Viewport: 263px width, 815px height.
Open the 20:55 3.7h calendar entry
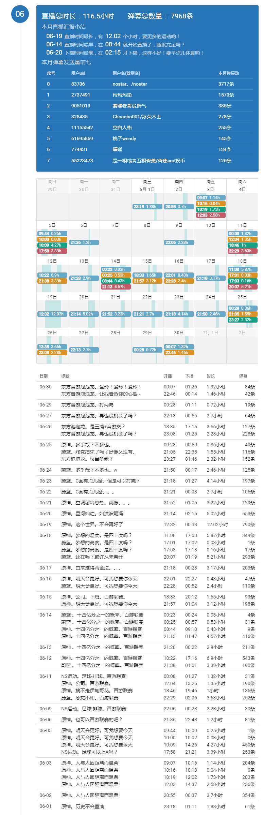[x=179, y=207]
